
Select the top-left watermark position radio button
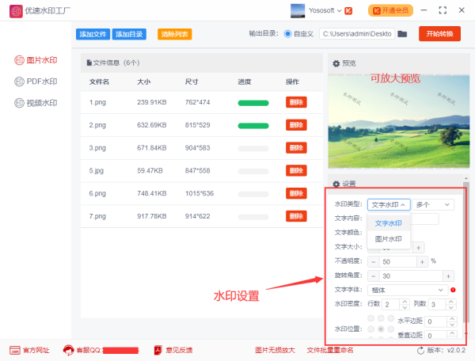371,319
